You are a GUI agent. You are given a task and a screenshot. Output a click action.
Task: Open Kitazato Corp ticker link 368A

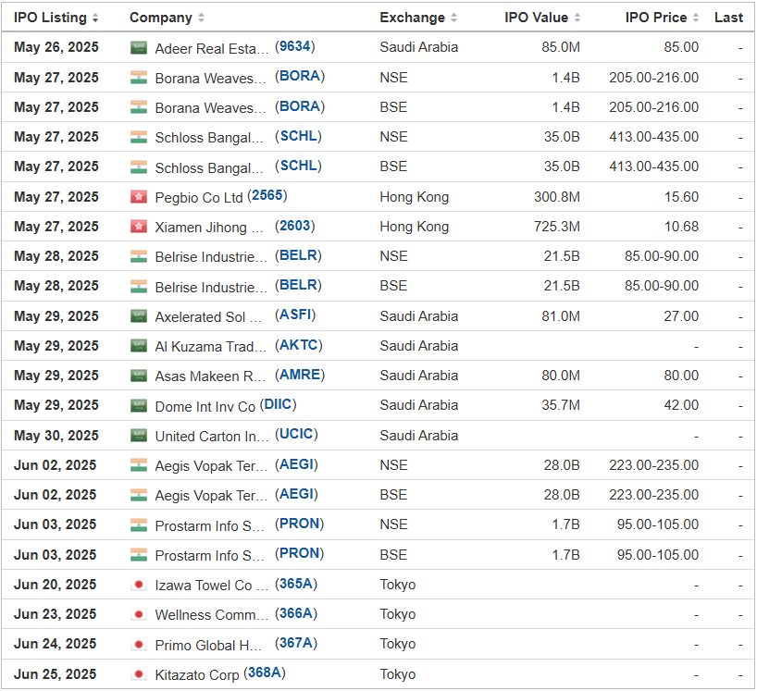[x=265, y=673]
